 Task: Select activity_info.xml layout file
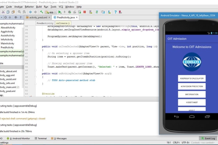pos(7,83)
